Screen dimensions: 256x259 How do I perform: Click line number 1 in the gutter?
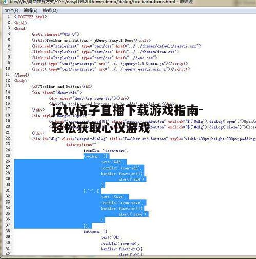[9, 16]
